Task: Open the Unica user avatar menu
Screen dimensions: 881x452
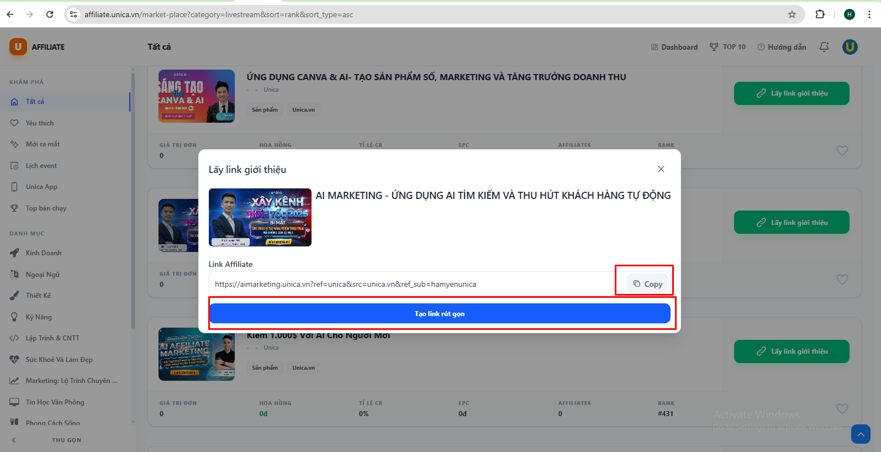Action: point(850,47)
